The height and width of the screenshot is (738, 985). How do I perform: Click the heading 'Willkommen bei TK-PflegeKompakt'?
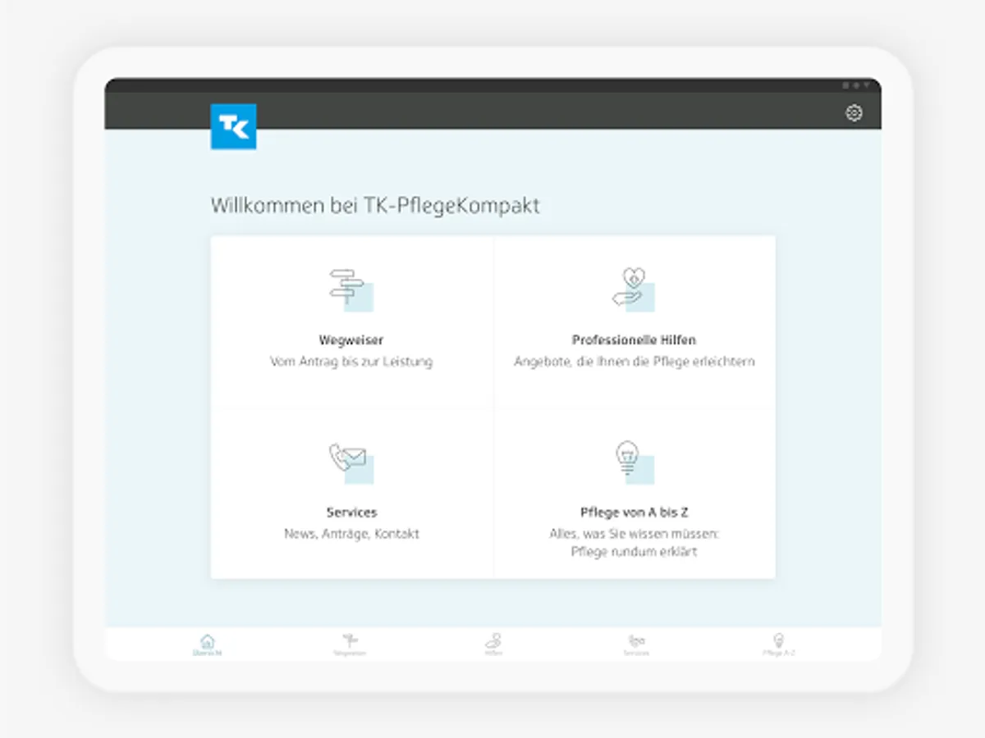point(375,206)
